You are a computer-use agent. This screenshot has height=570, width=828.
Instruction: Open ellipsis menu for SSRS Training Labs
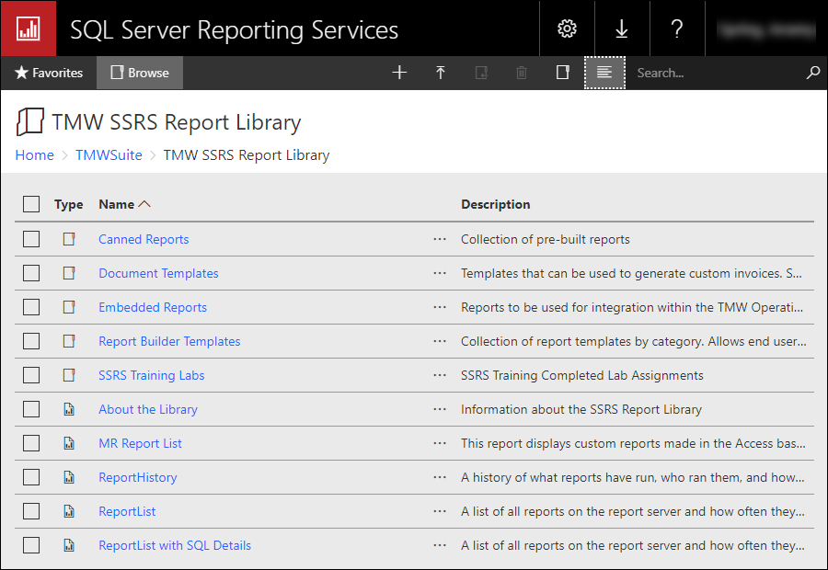pos(439,375)
